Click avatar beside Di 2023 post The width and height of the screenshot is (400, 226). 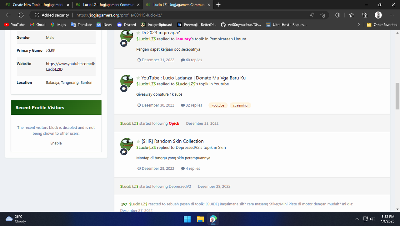click(127, 36)
